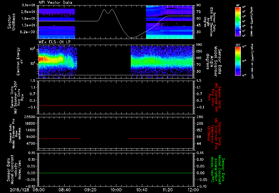279x193 pixels.
Task: Click the 98 telemetry position tick label
Action: click(x=199, y=137)
